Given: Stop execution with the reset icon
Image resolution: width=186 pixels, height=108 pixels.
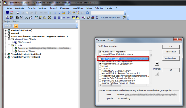Looking at the screenshot, I should click(x=60, y=13).
